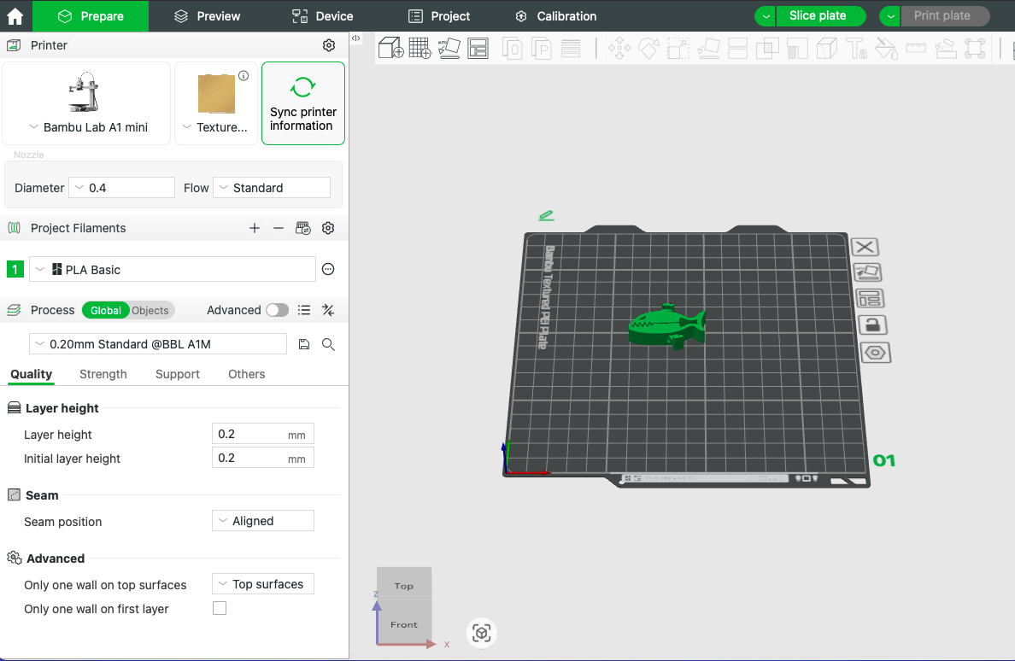Select the Support painting tool
Viewport: 1015px width, 661px height.
(x=797, y=49)
